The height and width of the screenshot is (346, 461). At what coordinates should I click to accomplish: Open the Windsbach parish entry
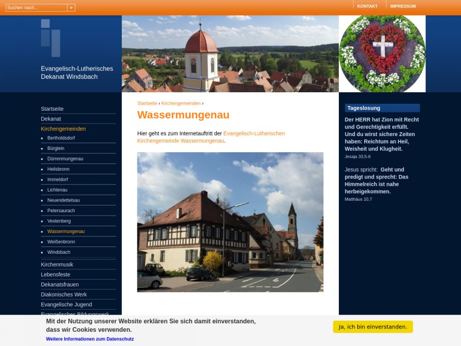[59, 252]
